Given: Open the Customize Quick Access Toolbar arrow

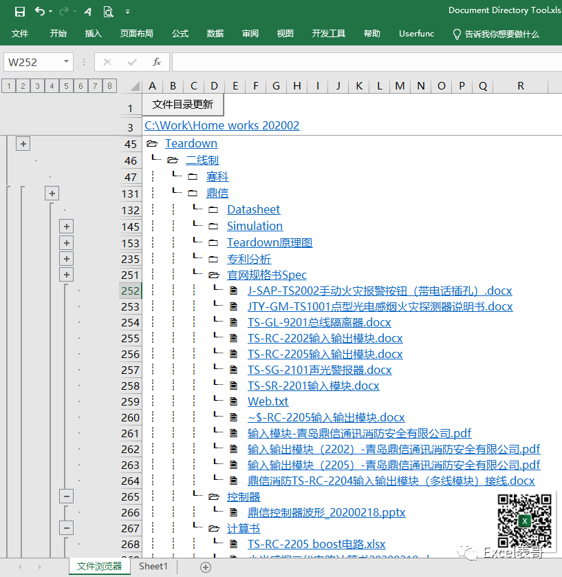Looking at the screenshot, I should tap(127, 12).
